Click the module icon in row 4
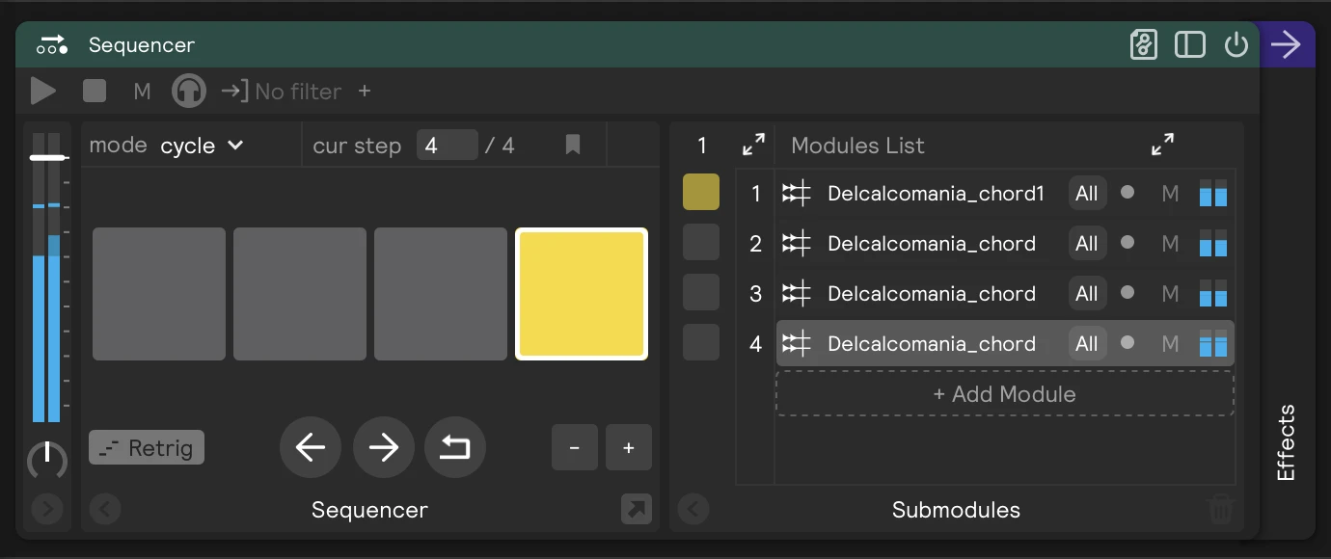 point(797,344)
